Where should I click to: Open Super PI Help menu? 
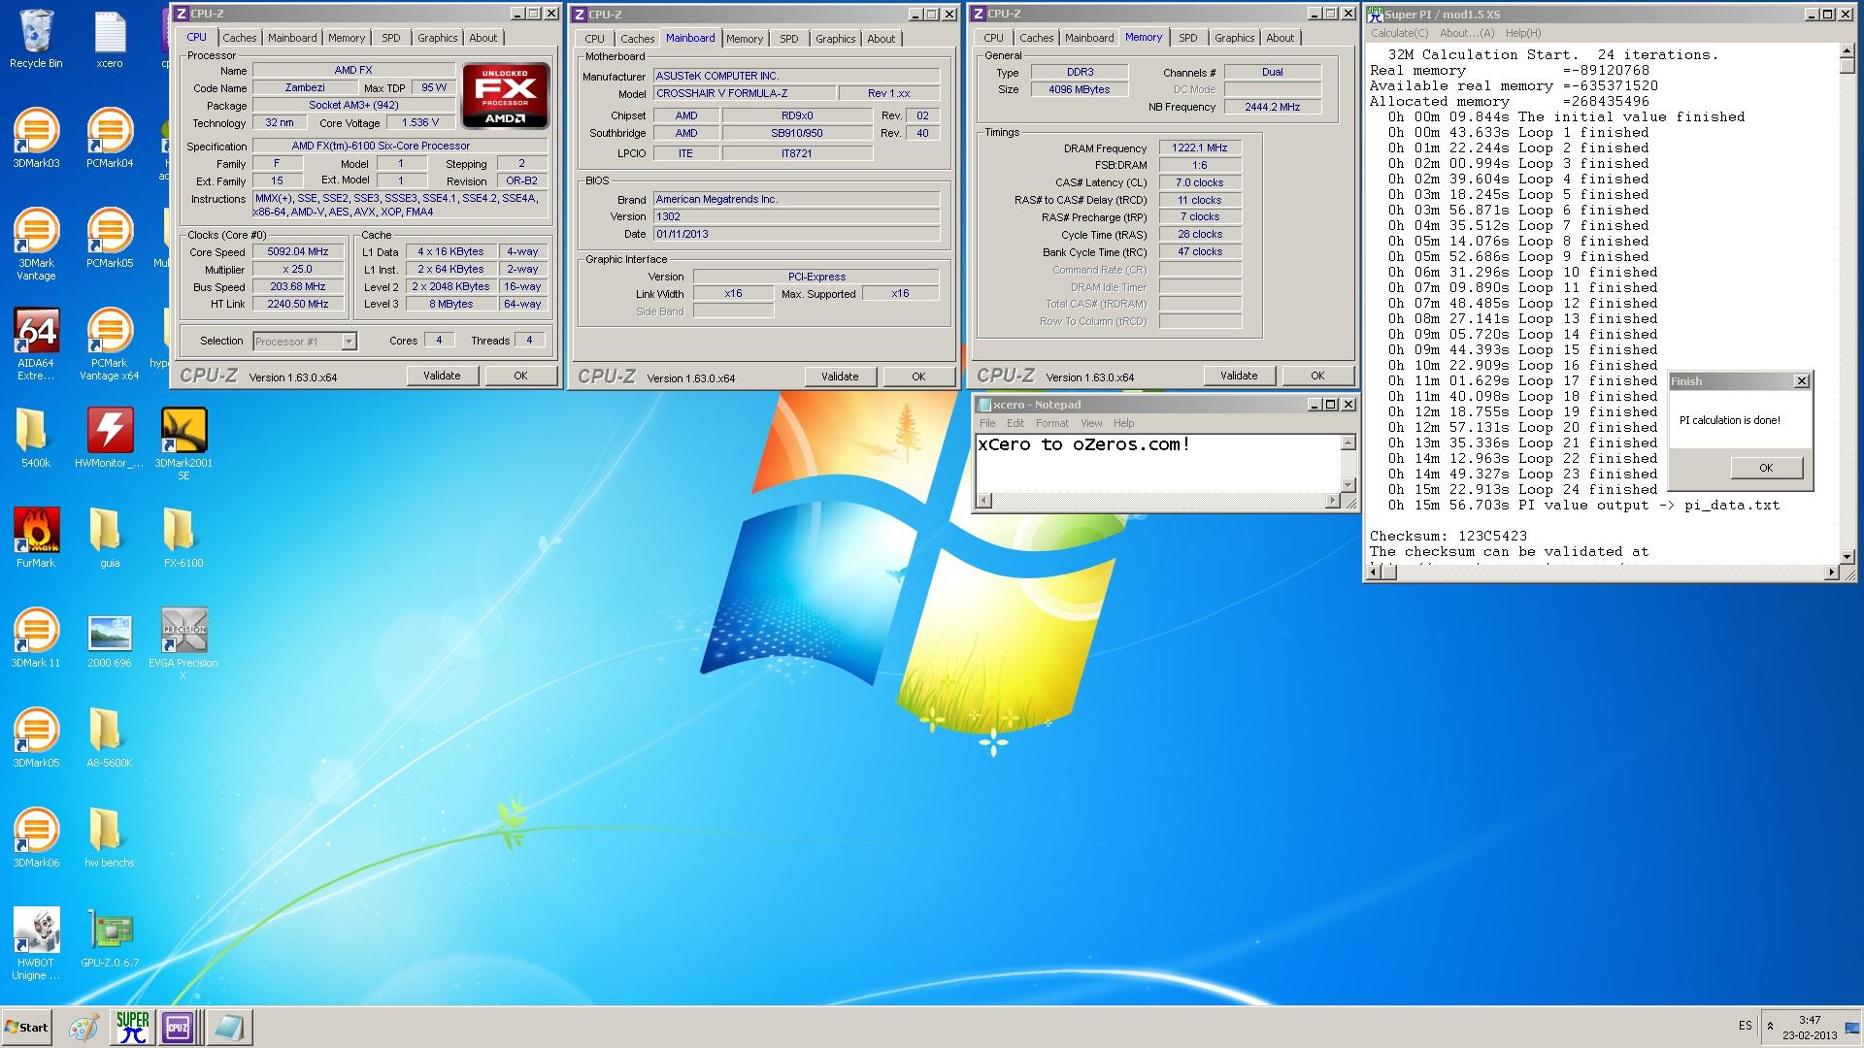point(1522,33)
